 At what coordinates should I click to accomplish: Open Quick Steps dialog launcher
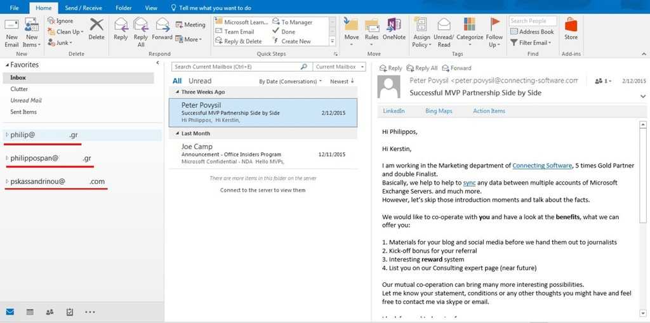[x=336, y=54]
